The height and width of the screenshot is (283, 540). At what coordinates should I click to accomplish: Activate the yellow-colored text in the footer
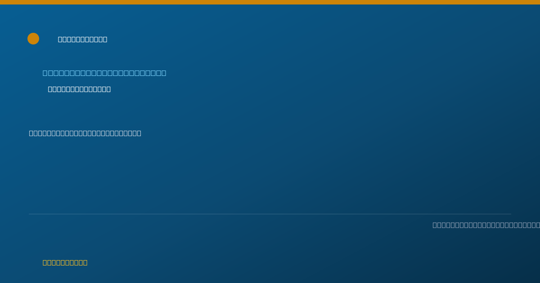(65, 263)
